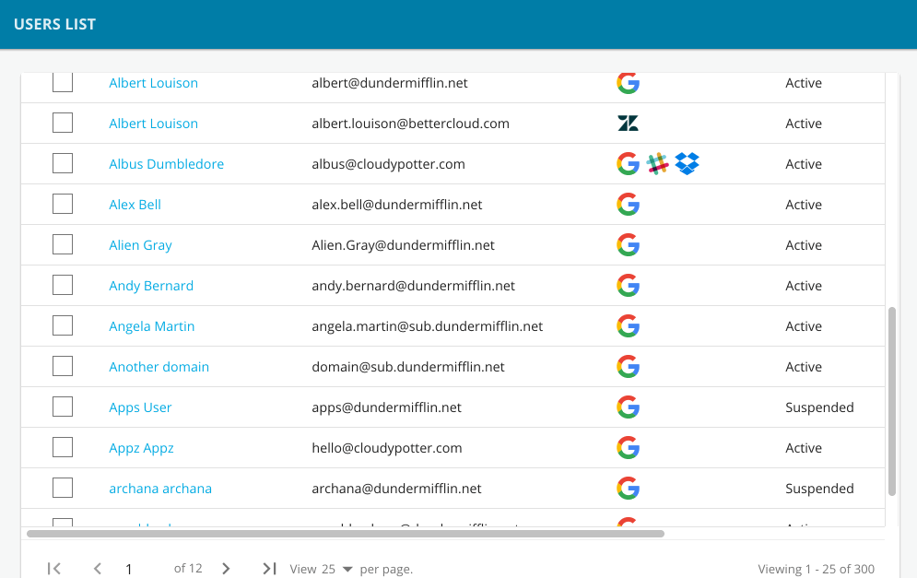Click Google icon in Apps User row
Screen dimensions: 917x578
pyautogui.click(x=628, y=407)
